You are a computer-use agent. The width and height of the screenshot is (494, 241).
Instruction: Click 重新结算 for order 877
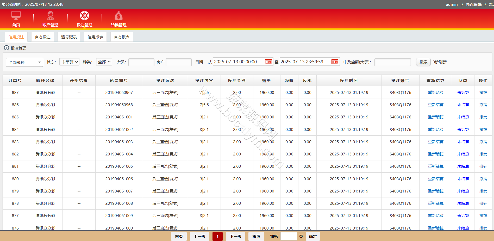(436, 216)
